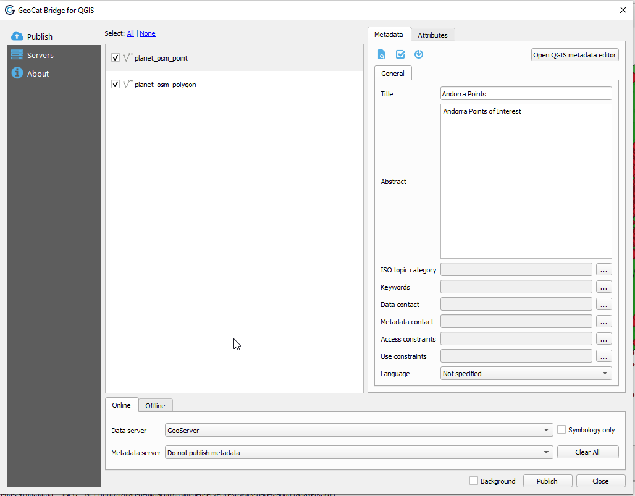Click the validate metadata checkmark icon

click(x=400, y=54)
